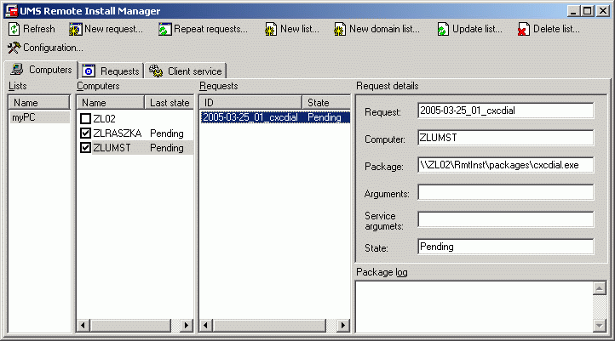Click the Repeat requests icon
615x341 pixels.
(164, 30)
